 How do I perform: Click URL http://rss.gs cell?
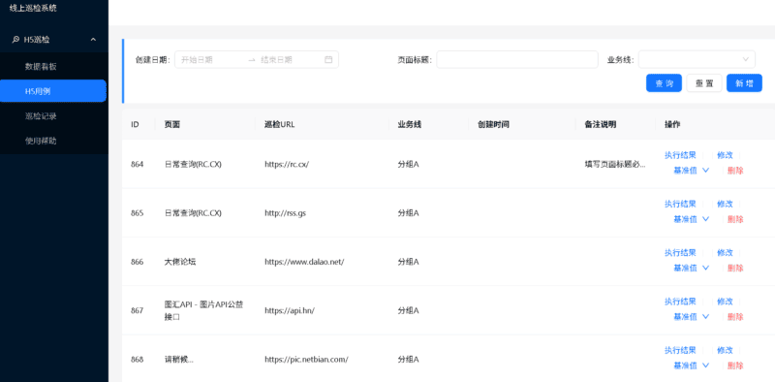point(285,213)
